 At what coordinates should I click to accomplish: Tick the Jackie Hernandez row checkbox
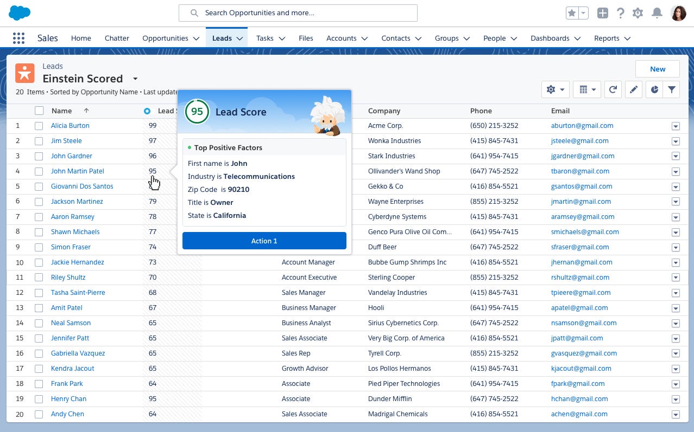(x=39, y=262)
